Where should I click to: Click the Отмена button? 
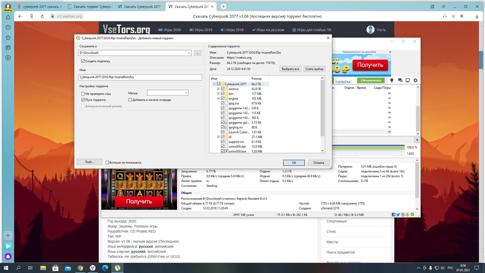click(x=318, y=163)
